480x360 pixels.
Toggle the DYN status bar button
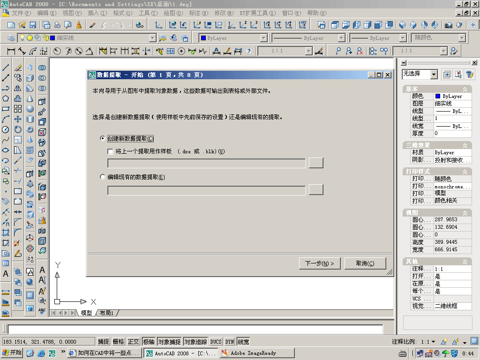230,342
